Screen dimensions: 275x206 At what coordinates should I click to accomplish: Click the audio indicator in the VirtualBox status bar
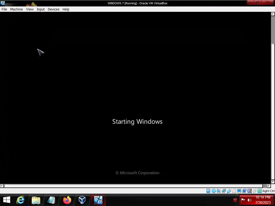point(219,191)
